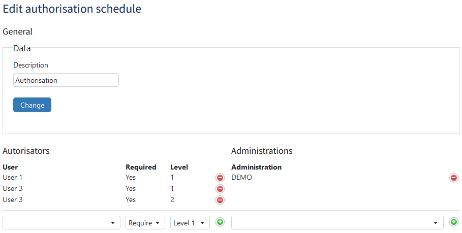The height and width of the screenshot is (233, 462).
Task: Add new authoriser with green plus
Action: click(x=220, y=222)
